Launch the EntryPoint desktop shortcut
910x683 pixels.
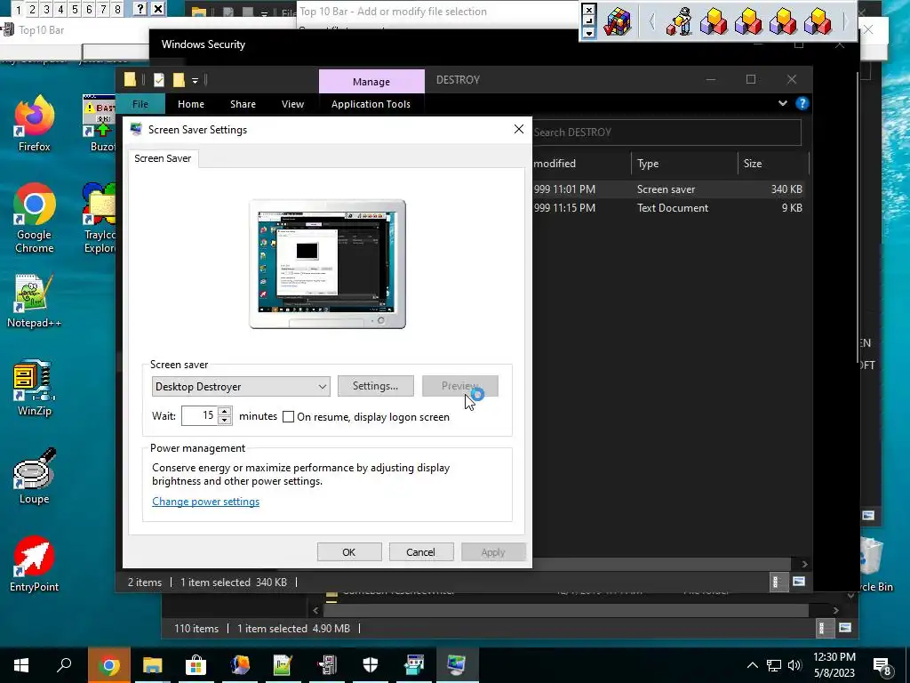pos(35,563)
